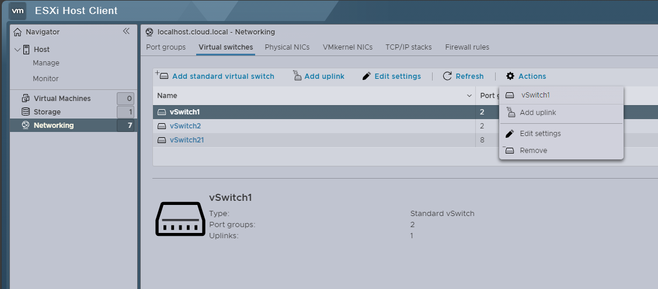
Task: Click the vSwitch1 header in Actions menu
Action: 535,95
